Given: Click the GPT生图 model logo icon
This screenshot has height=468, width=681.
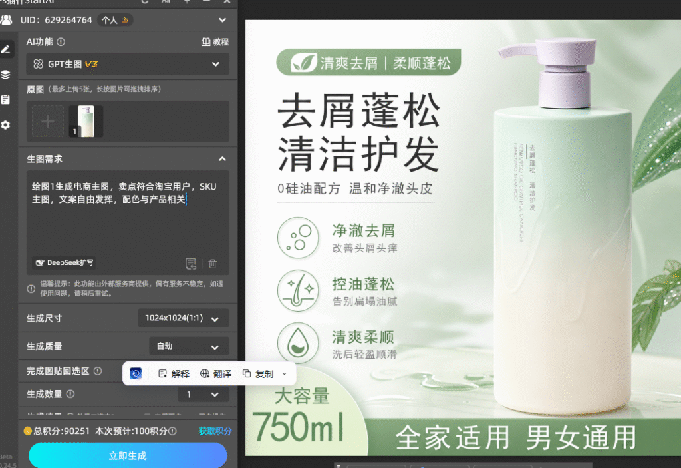Looking at the screenshot, I should 38,64.
